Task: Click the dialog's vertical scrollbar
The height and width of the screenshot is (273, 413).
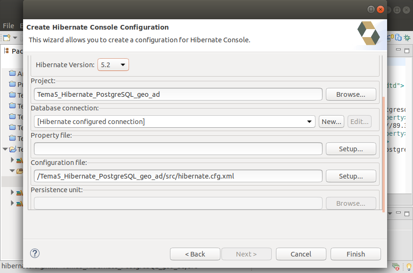Action: [383, 155]
